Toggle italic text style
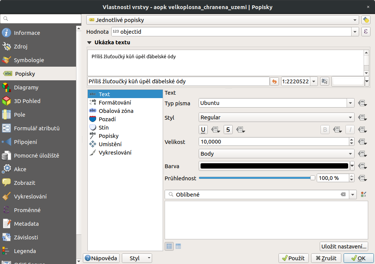The height and width of the screenshot is (264, 375). click(350, 130)
